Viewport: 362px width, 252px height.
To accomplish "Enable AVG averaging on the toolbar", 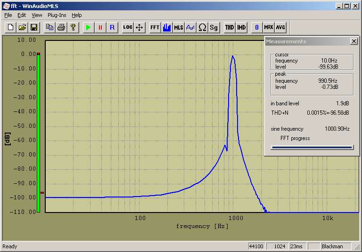I will point(280,27).
